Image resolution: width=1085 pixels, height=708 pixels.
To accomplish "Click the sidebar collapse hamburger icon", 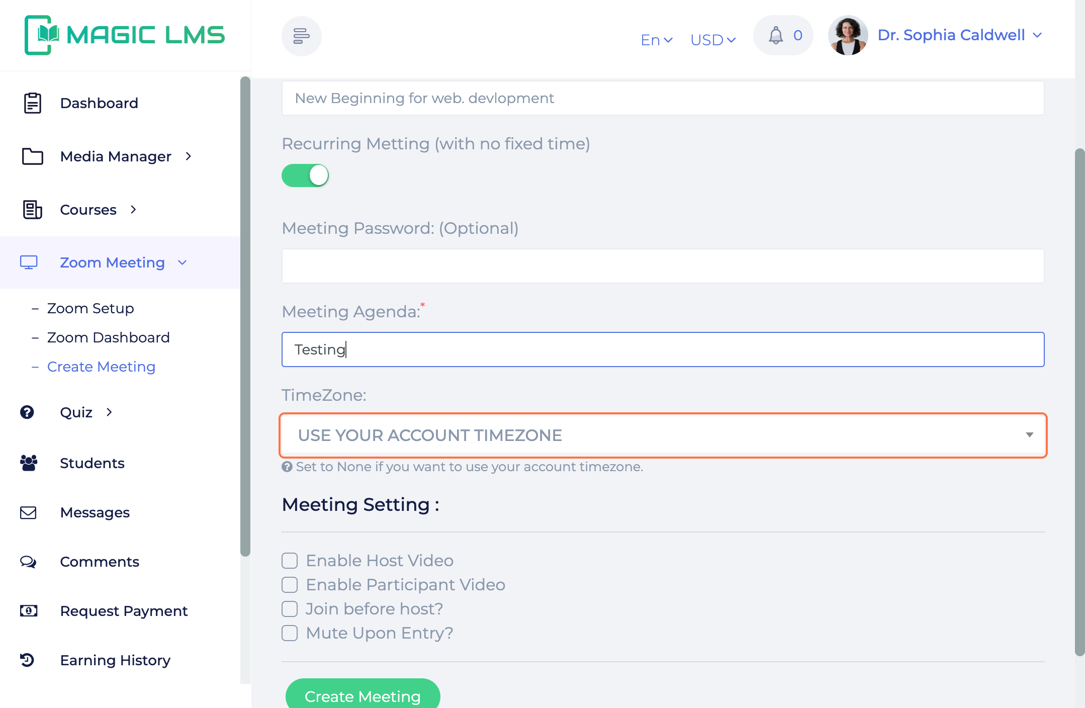I will [301, 36].
